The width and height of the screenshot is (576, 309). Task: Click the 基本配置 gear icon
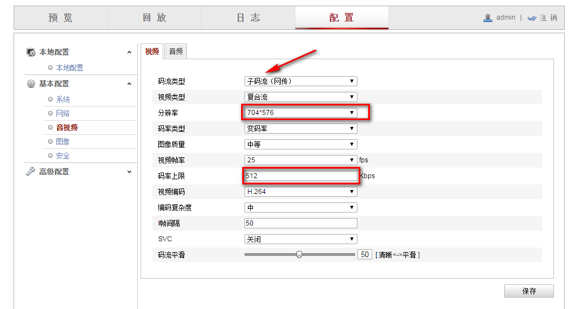31,84
